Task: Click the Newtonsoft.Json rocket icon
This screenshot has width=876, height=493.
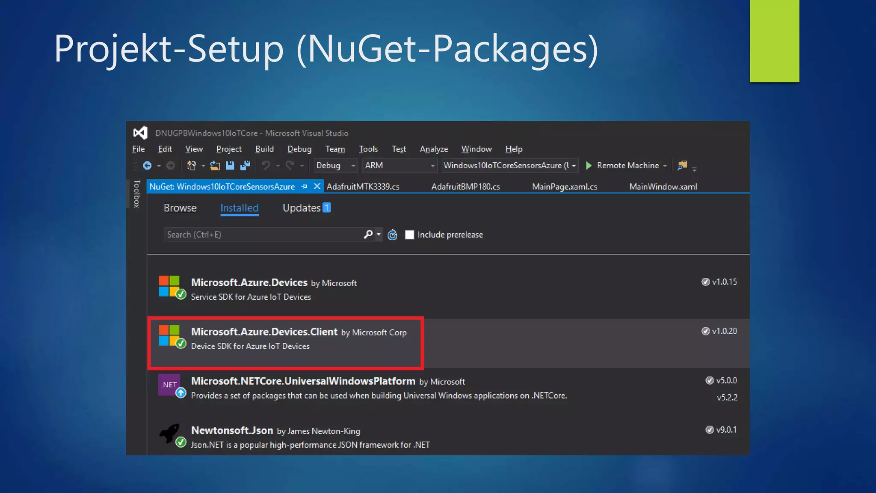Action: [172, 435]
